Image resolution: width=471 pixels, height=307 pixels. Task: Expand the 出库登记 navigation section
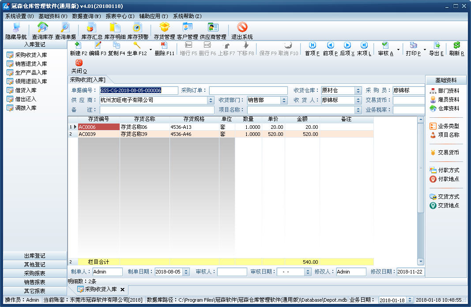(35, 256)
